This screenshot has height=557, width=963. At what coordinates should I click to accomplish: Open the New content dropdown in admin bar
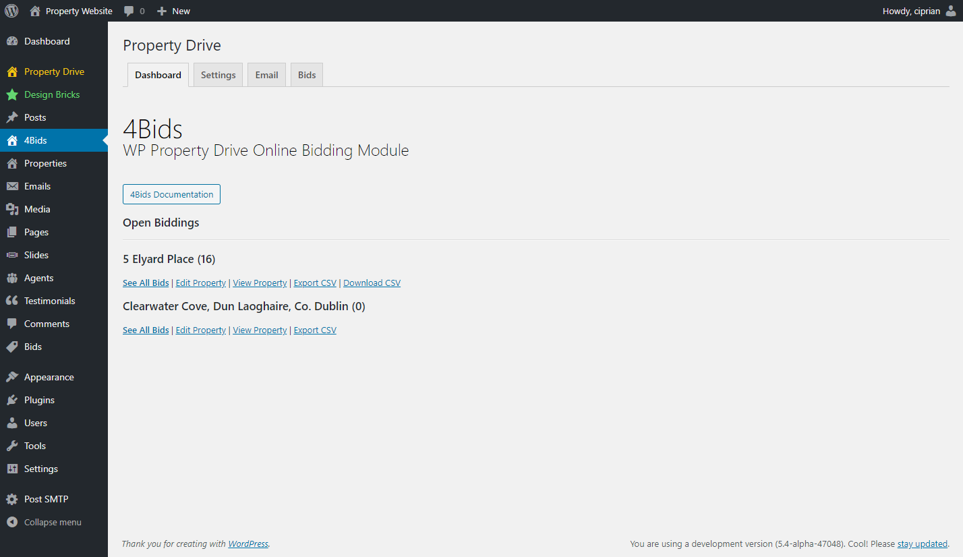click(x=174, y=11)
